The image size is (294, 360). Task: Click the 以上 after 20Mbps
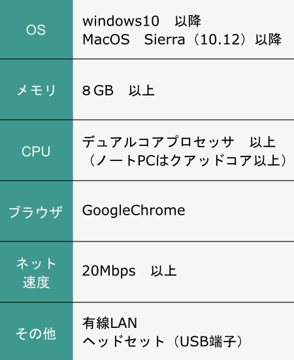click(163, 270)
